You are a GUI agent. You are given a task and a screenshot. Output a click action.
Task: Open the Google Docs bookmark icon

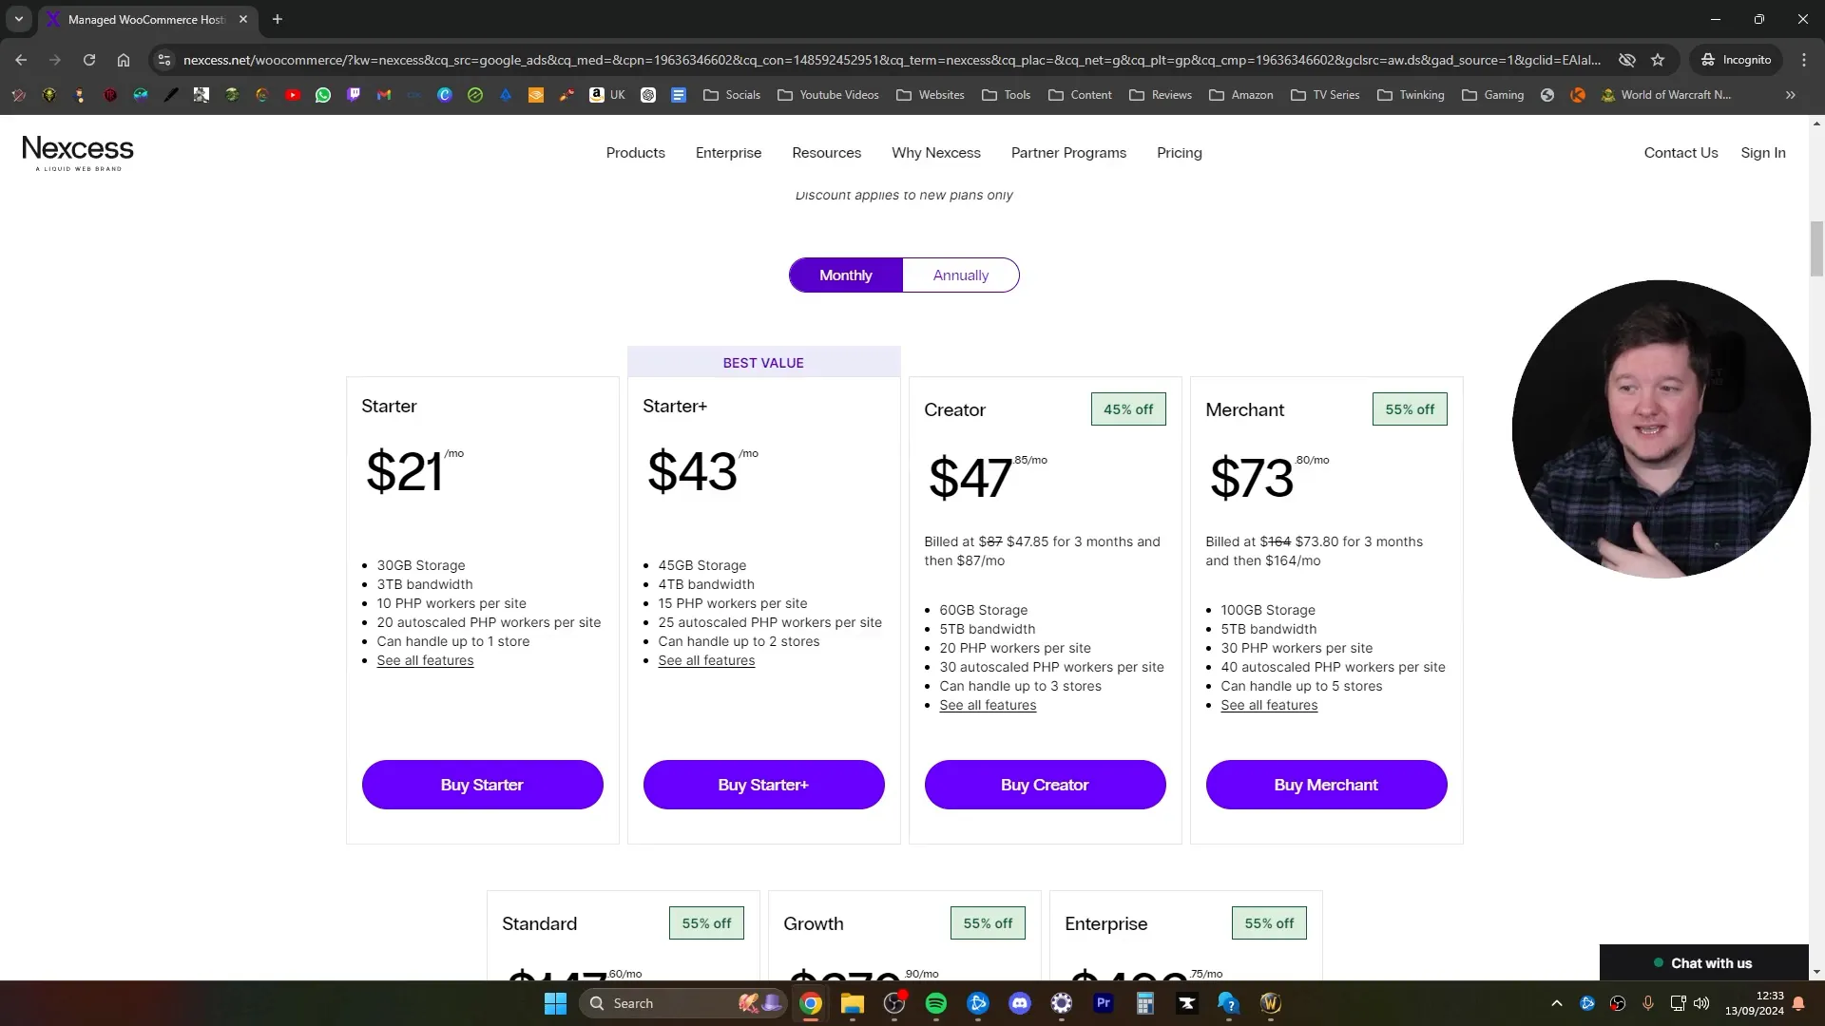coord(679,95)
